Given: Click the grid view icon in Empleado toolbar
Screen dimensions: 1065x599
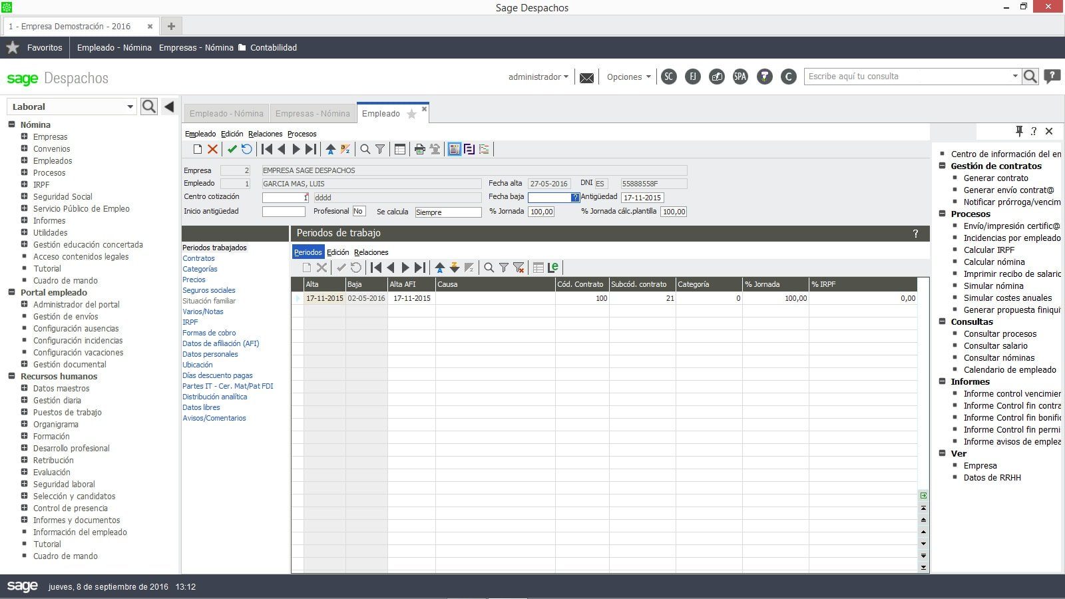Looking at the screenshot, I should coord(400,150).
